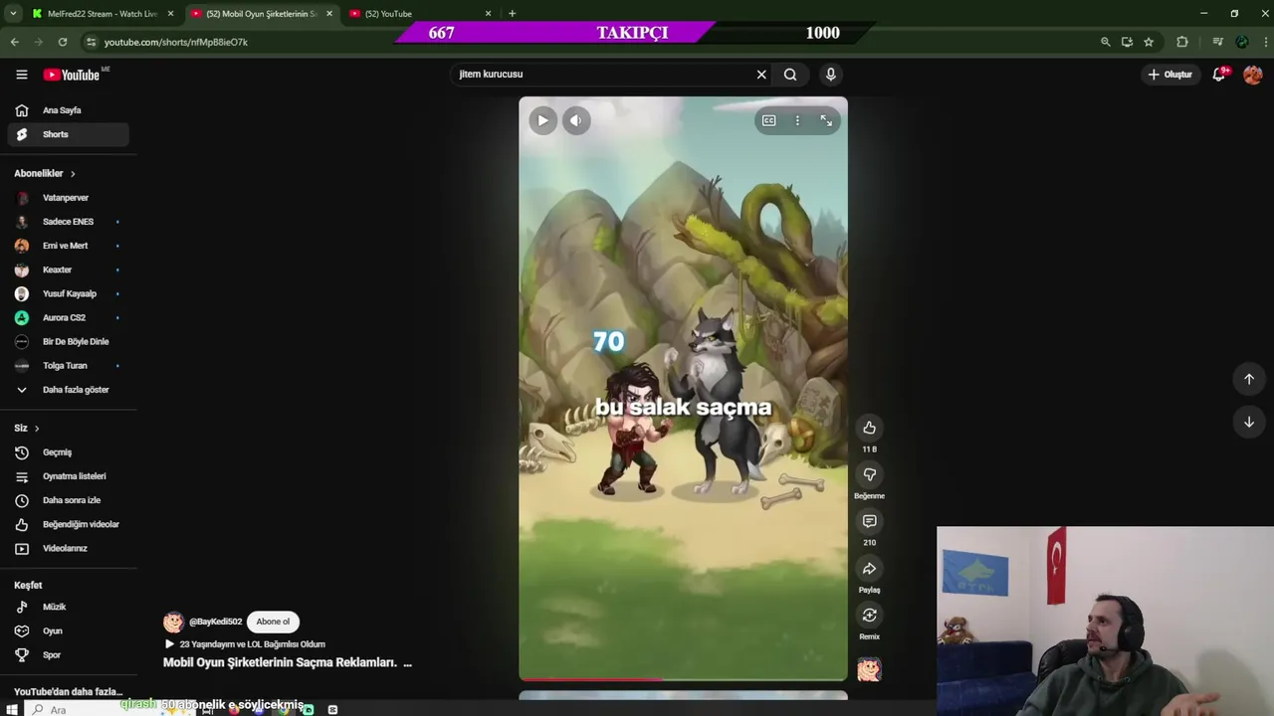Select Shorts in the sidebar

(x=68, y=134)
